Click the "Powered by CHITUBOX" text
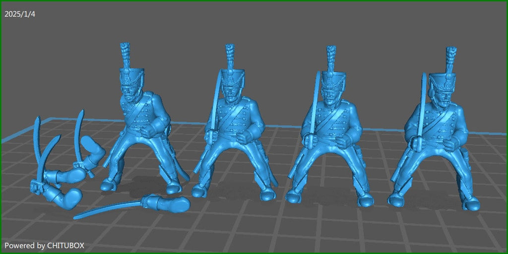This screenshot has width=508, height=254. (x=45, y=246)
